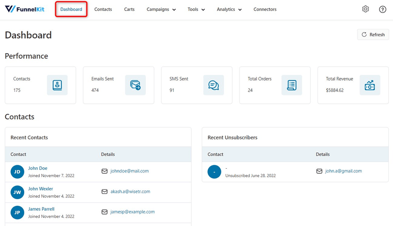
Task: Expand the Tools dropdown menu
Action: (x=196, y=9)
